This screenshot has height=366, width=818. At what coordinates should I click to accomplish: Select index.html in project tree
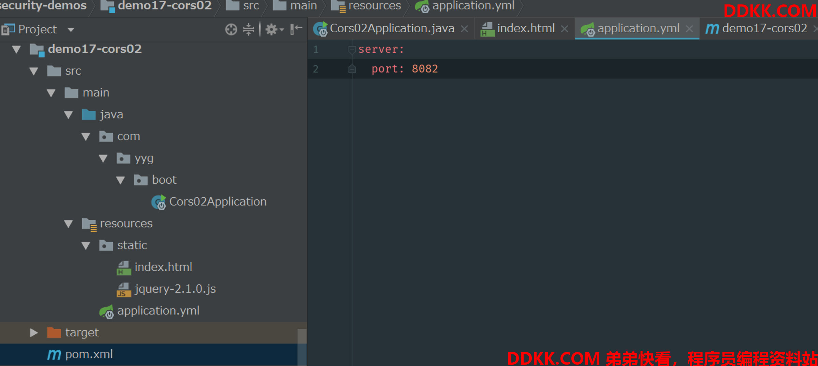click(163, 267)
